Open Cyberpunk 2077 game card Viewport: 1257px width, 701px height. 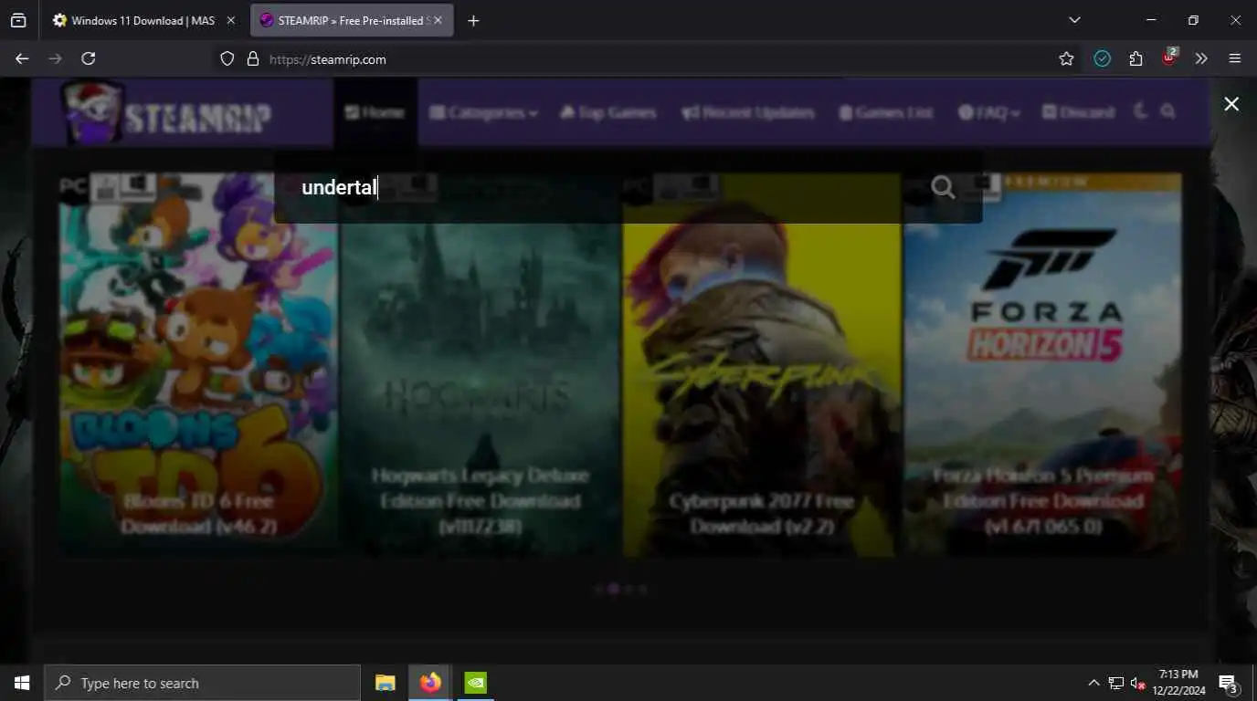coord(762,365)
